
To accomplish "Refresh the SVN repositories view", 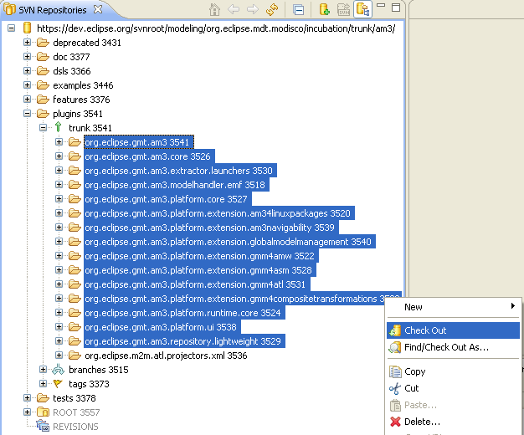I will point(272,9).
